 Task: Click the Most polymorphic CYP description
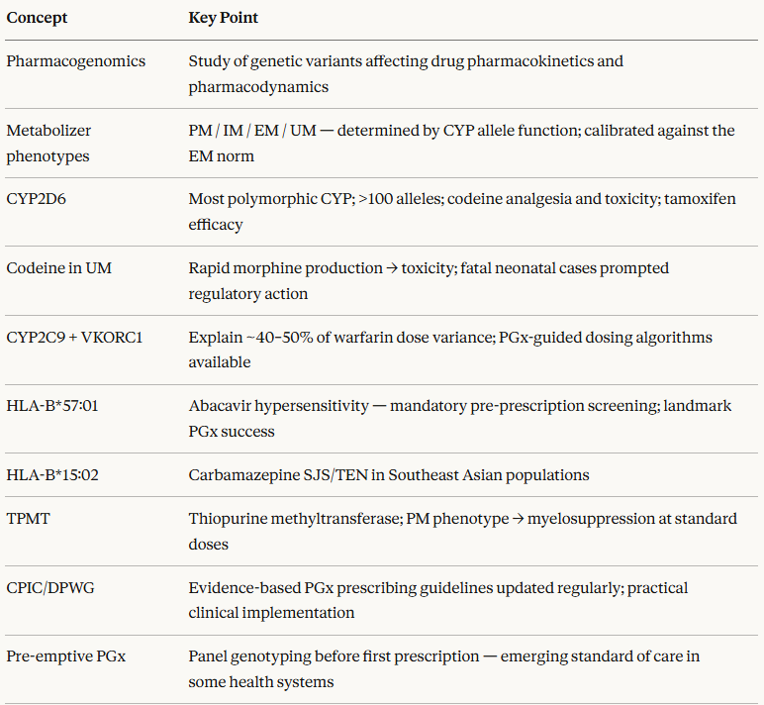(x=461, y=212)
